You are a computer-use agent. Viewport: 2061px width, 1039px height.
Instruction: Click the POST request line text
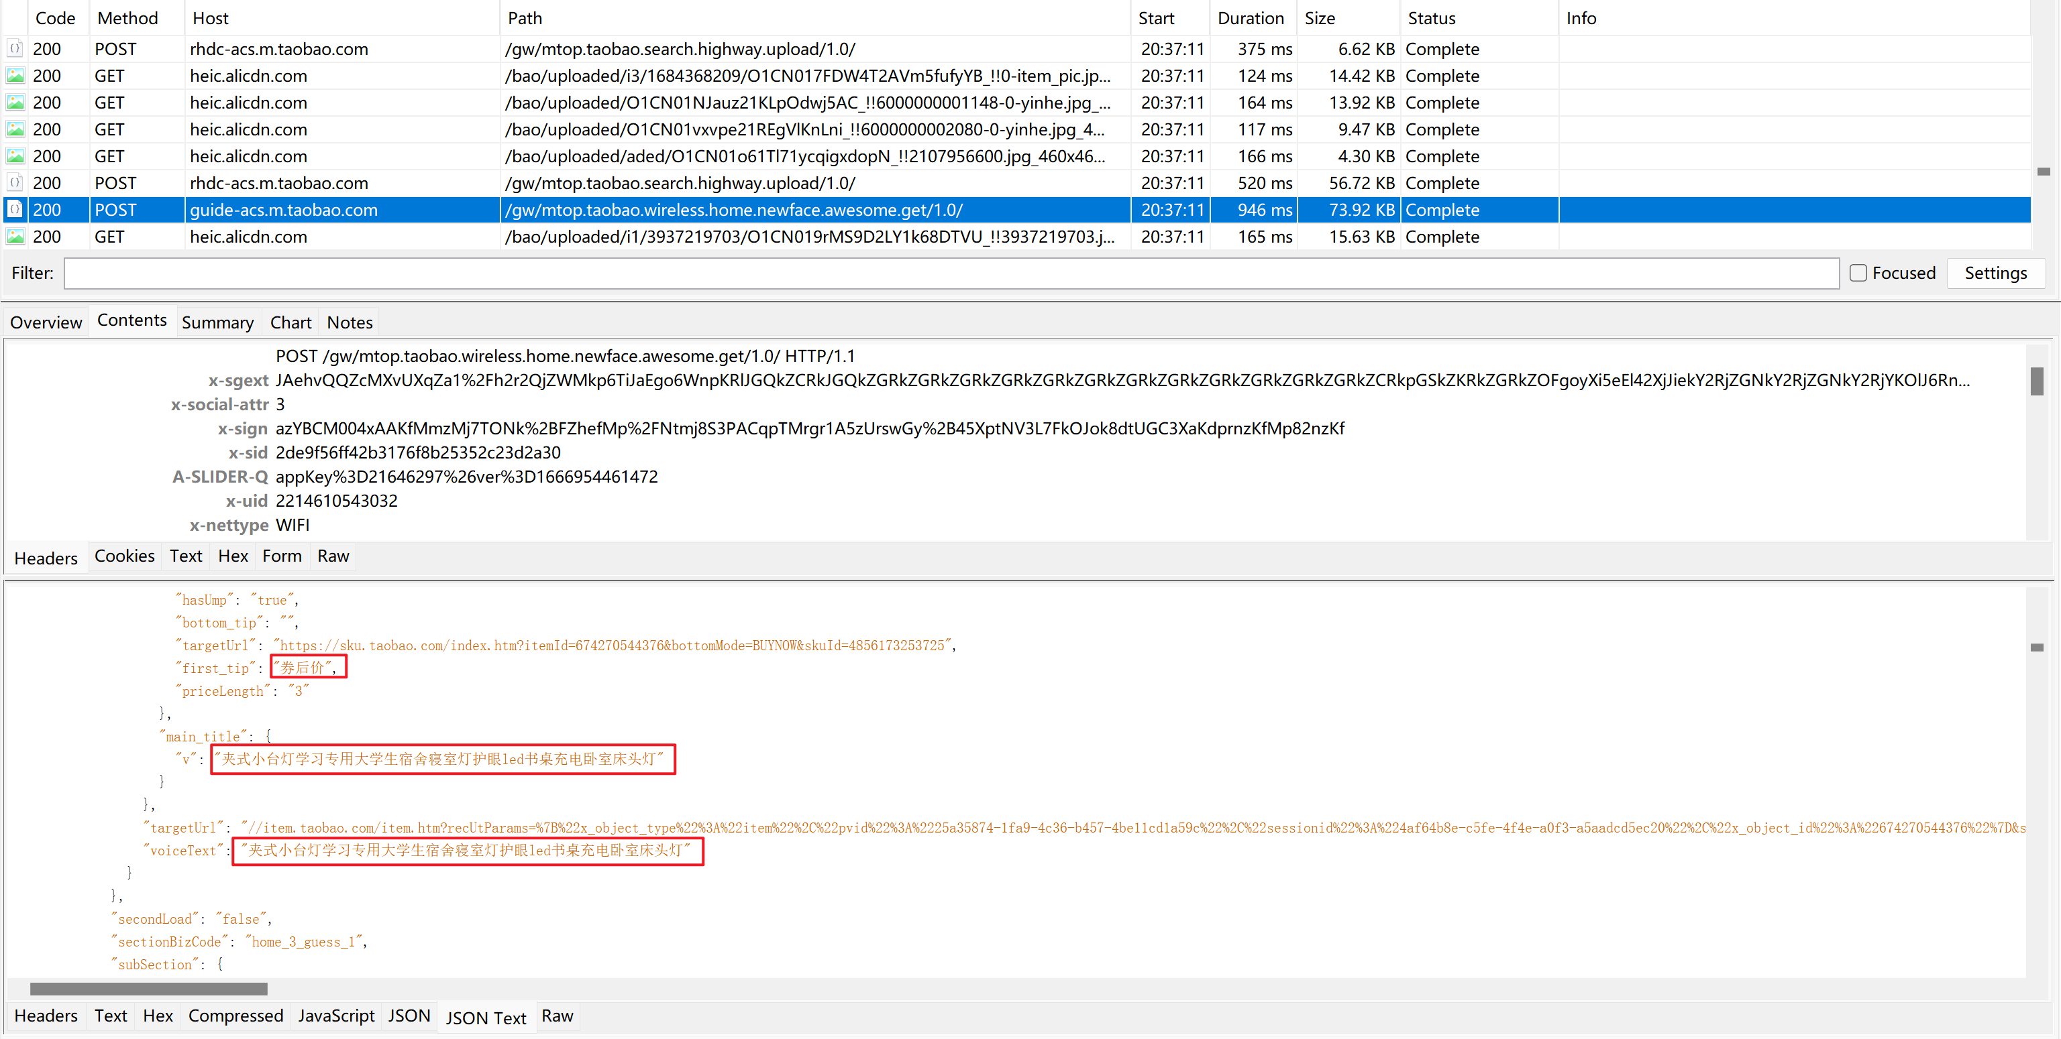565,356
